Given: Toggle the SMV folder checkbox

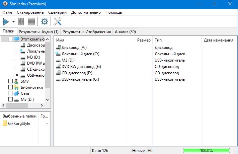Looking at the screenshot, I should click(x=10, y=81).
